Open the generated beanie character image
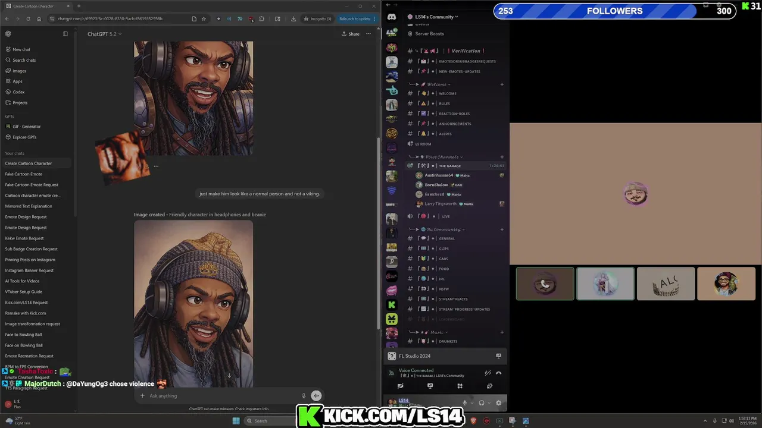Image resolution: width=762 pixels, height=428 pixels. [193, 304]
